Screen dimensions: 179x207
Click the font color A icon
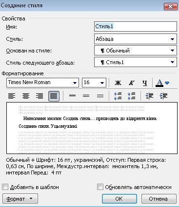click(x=159, y=83)
